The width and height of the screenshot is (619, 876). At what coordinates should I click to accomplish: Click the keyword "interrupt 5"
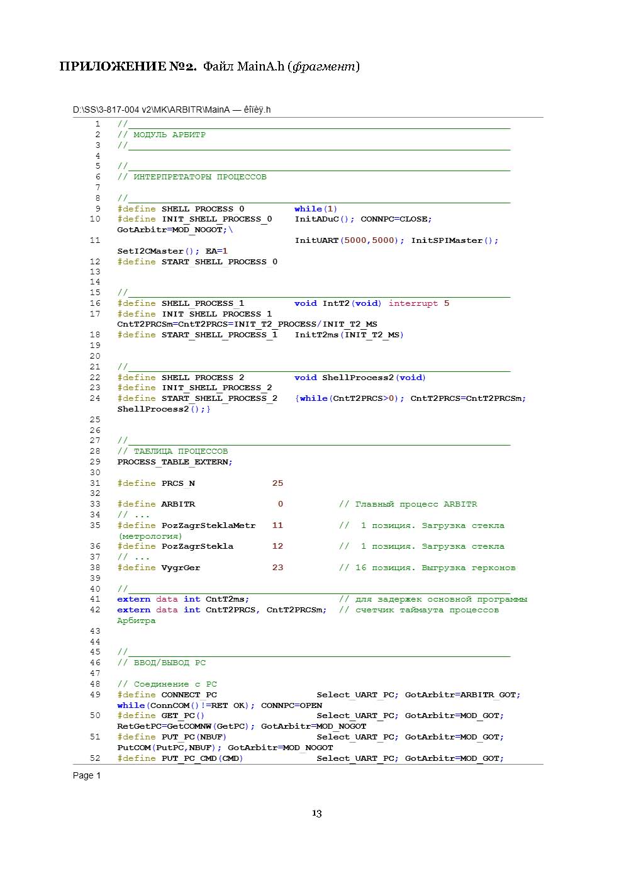click(x=419, y=303)
